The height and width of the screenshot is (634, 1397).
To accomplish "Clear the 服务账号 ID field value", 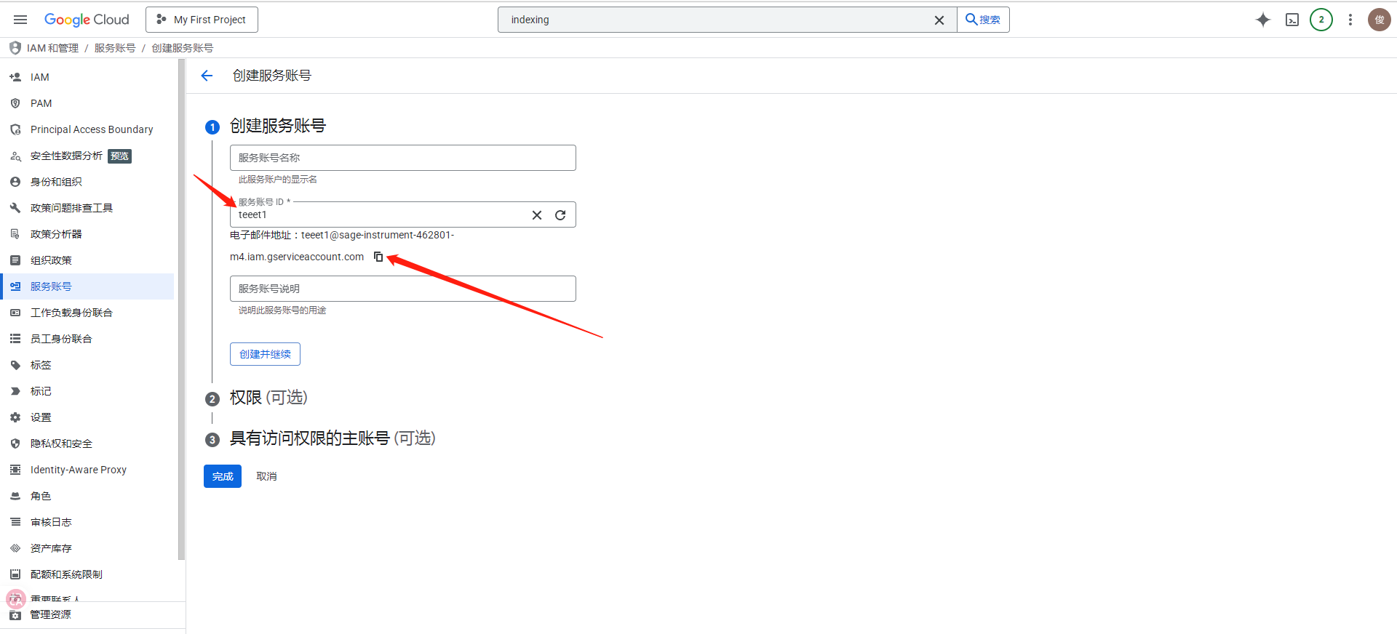I will 537,215.
